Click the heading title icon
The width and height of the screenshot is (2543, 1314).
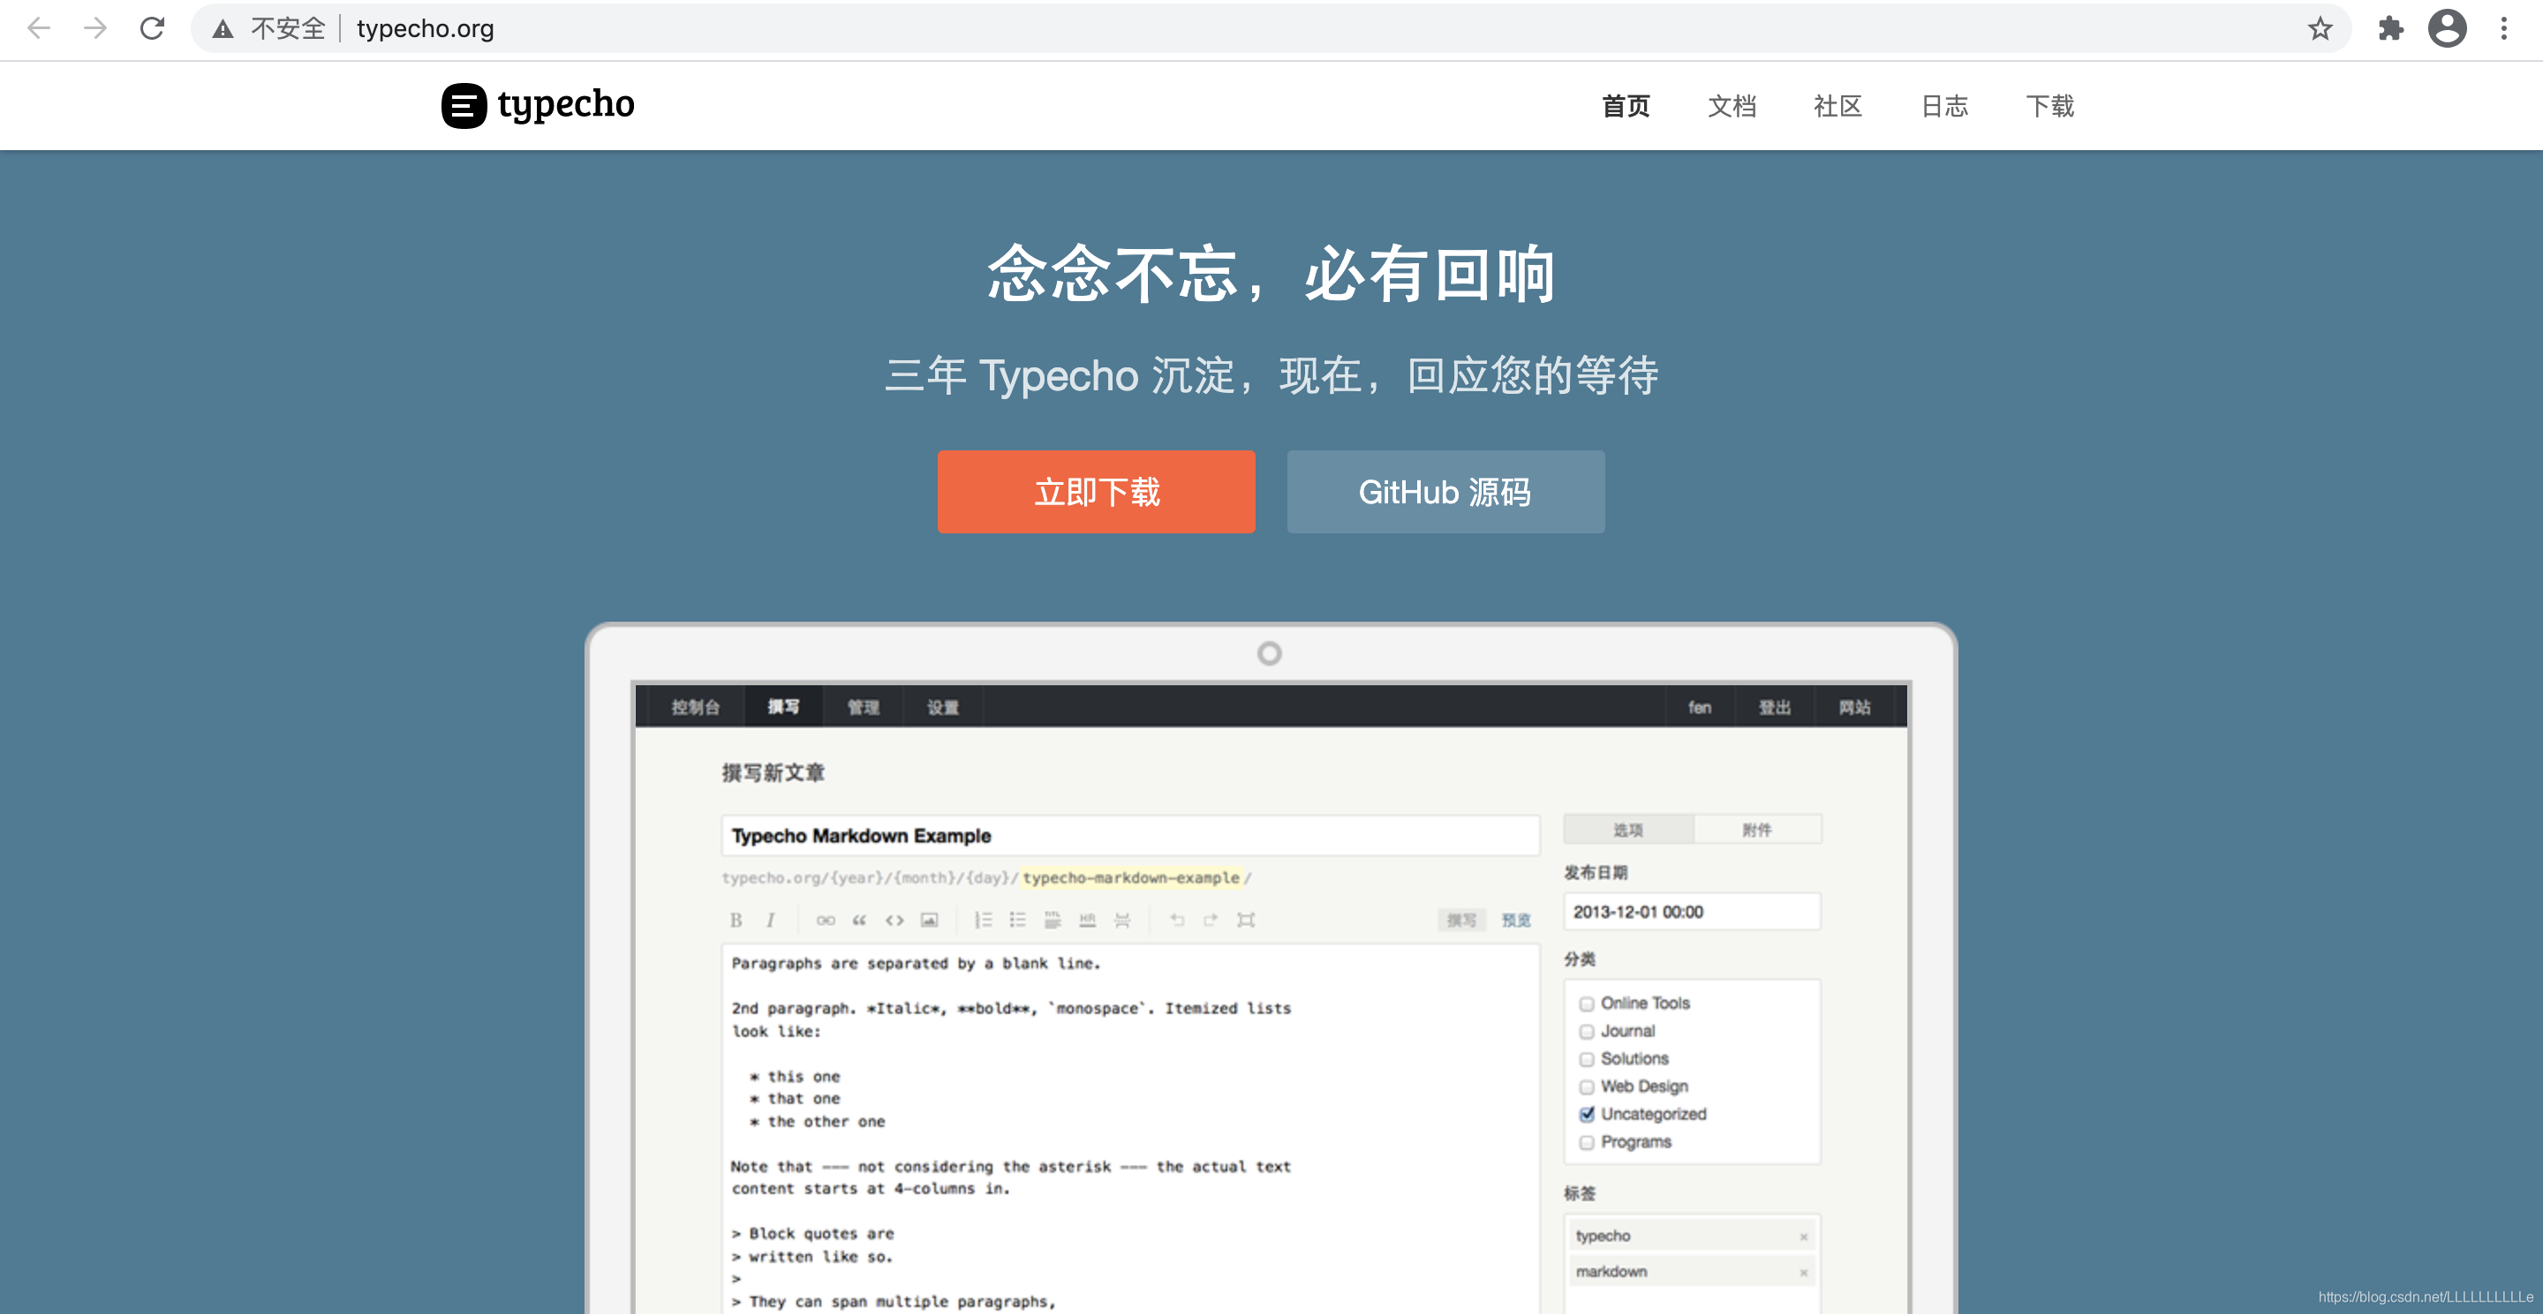click(1053, 920)
